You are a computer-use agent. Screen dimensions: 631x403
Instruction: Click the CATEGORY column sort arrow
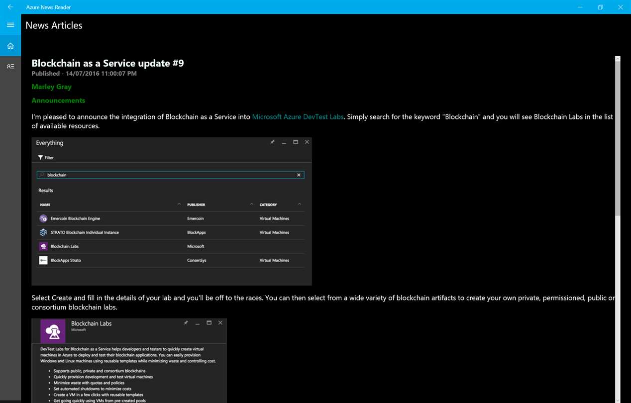point(300,204)
